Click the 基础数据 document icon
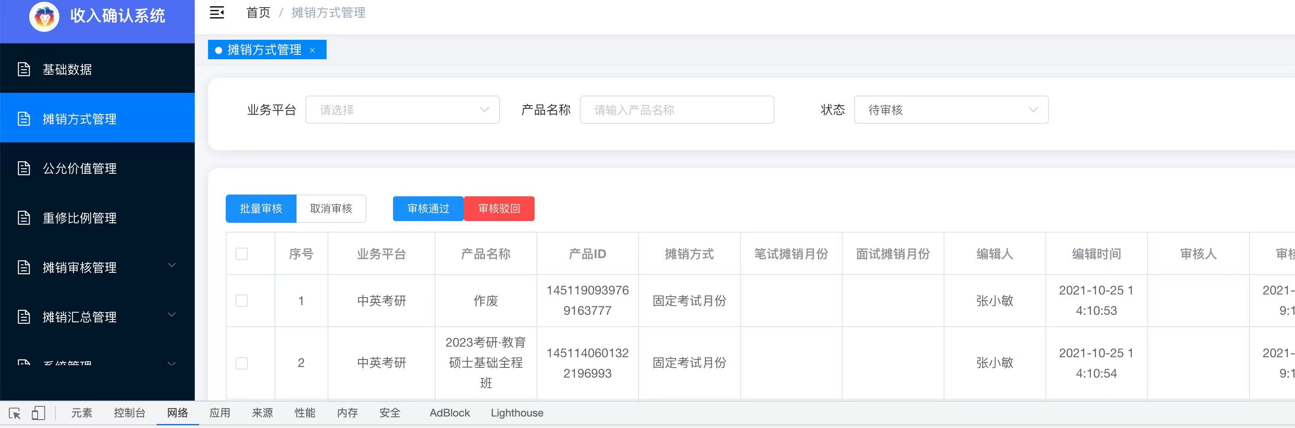 click(x=23, y=69)
